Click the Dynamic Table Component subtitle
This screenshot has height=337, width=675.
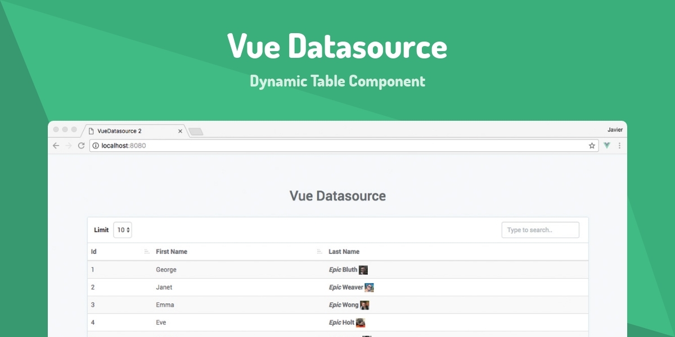tap(337, 81)
